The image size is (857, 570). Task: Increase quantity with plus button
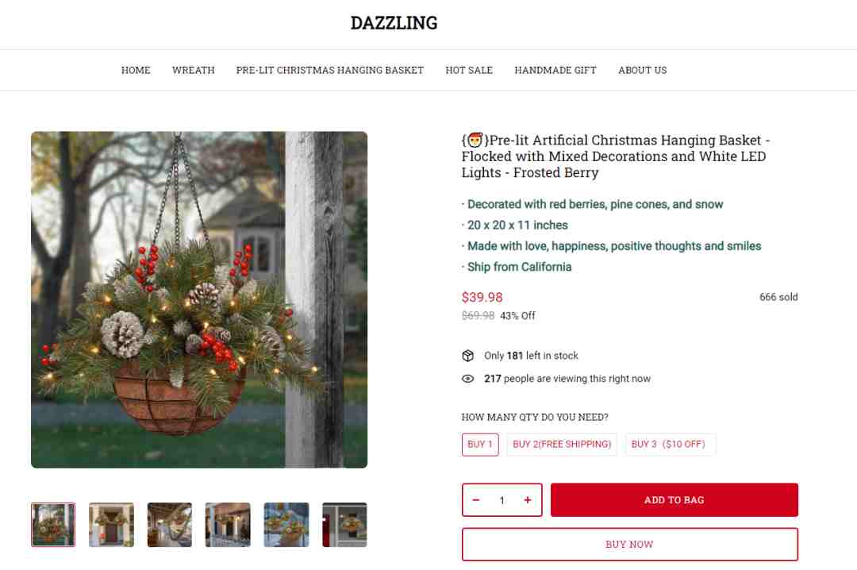click(528, 500)
